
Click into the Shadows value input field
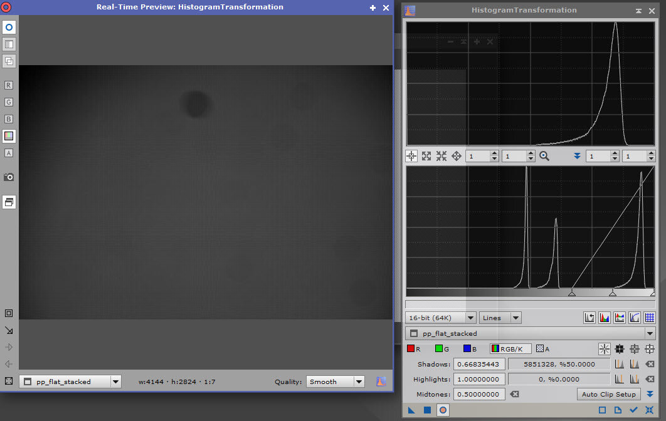point(479,364)
